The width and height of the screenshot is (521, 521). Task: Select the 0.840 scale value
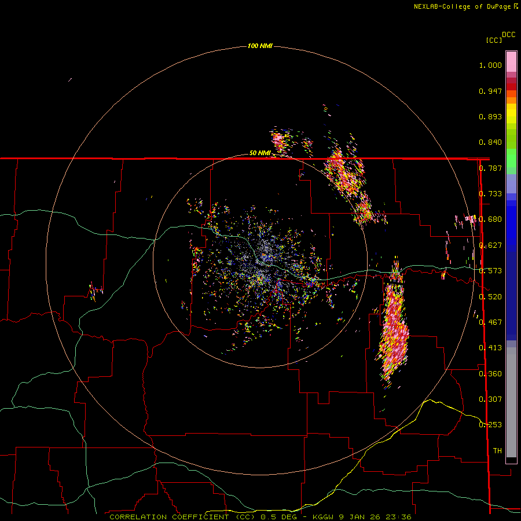(490, 142)
